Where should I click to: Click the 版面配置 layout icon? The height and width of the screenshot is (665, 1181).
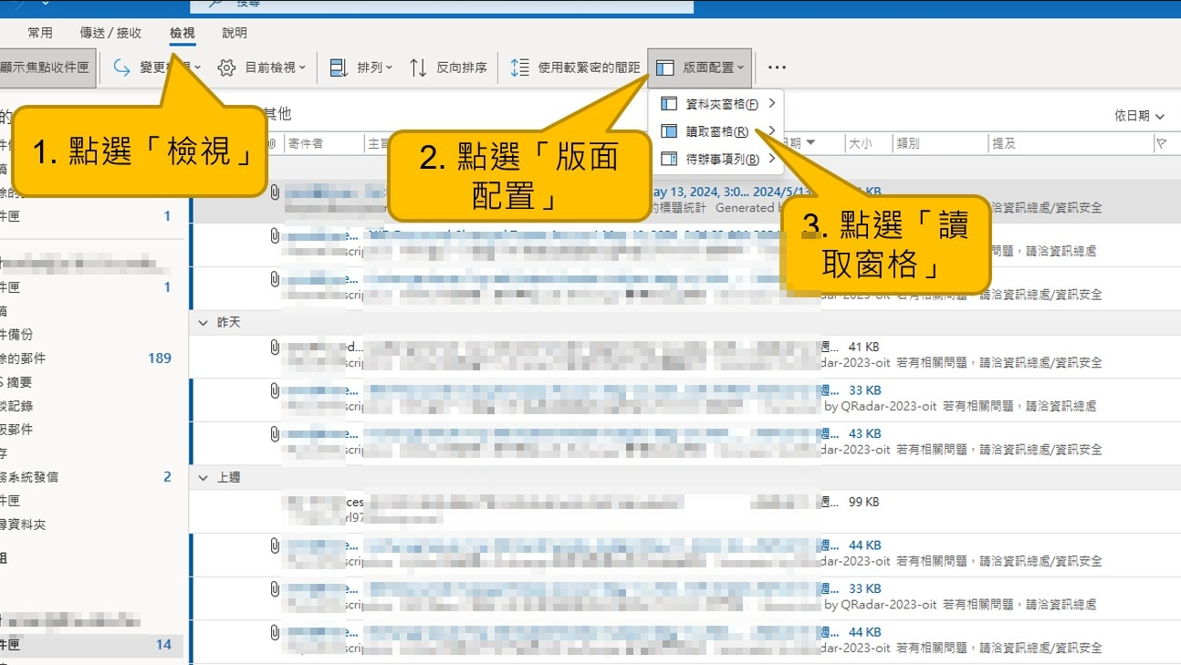pyautogui.click(x=665, y=68)
